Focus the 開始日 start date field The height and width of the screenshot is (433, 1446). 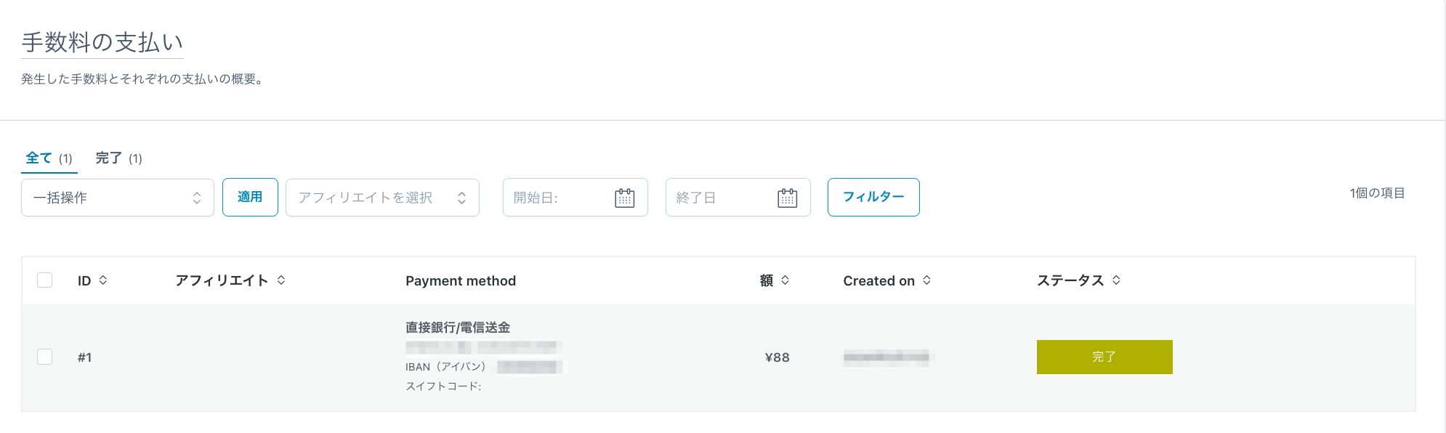[x=556, y=198]
